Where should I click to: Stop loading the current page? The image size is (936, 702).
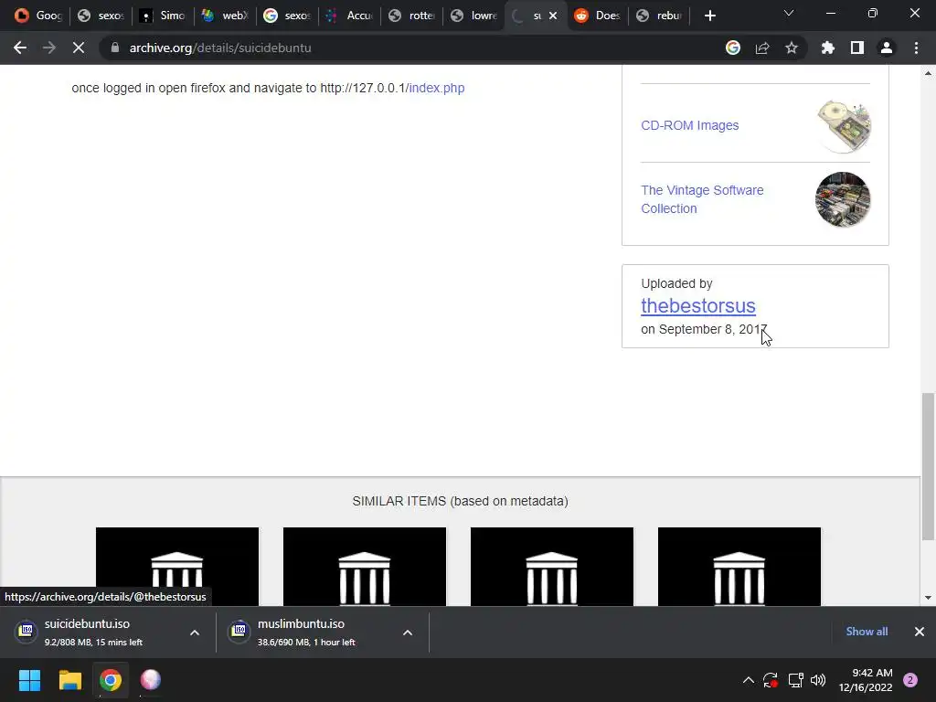[79, 48]
